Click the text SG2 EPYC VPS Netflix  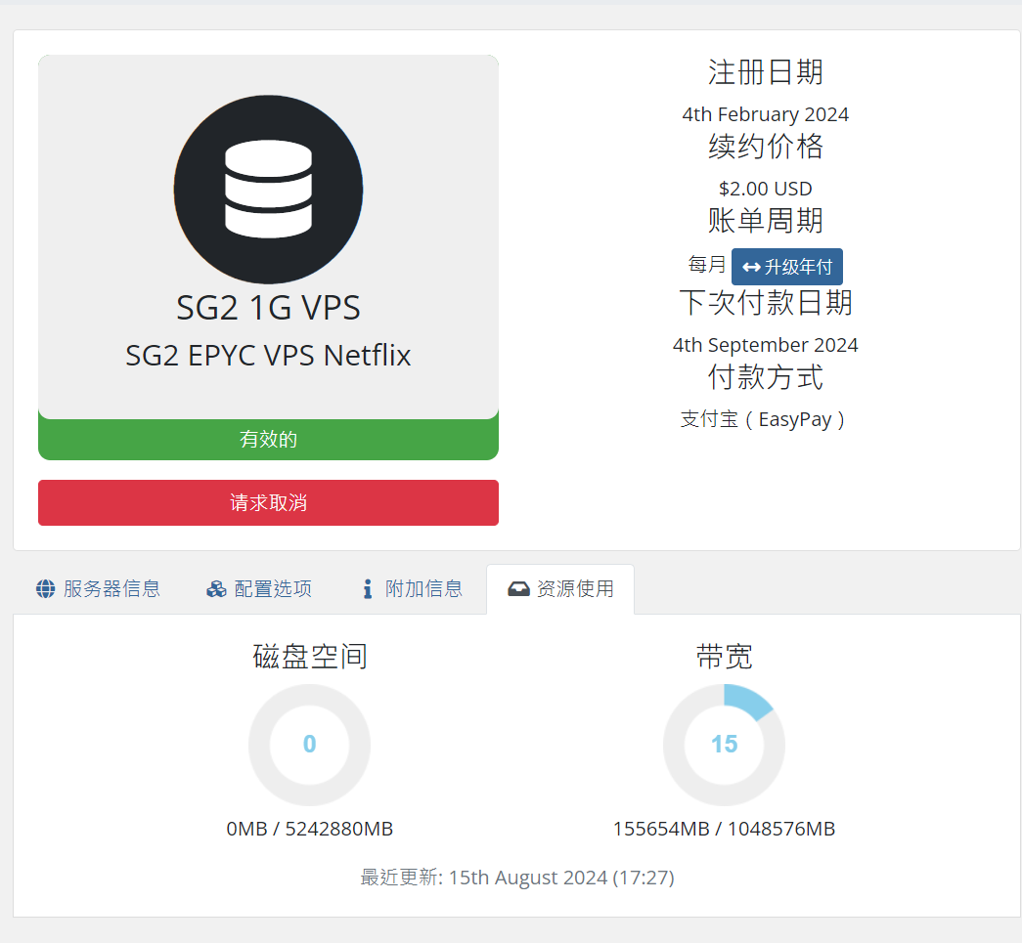tap(268, 356)
